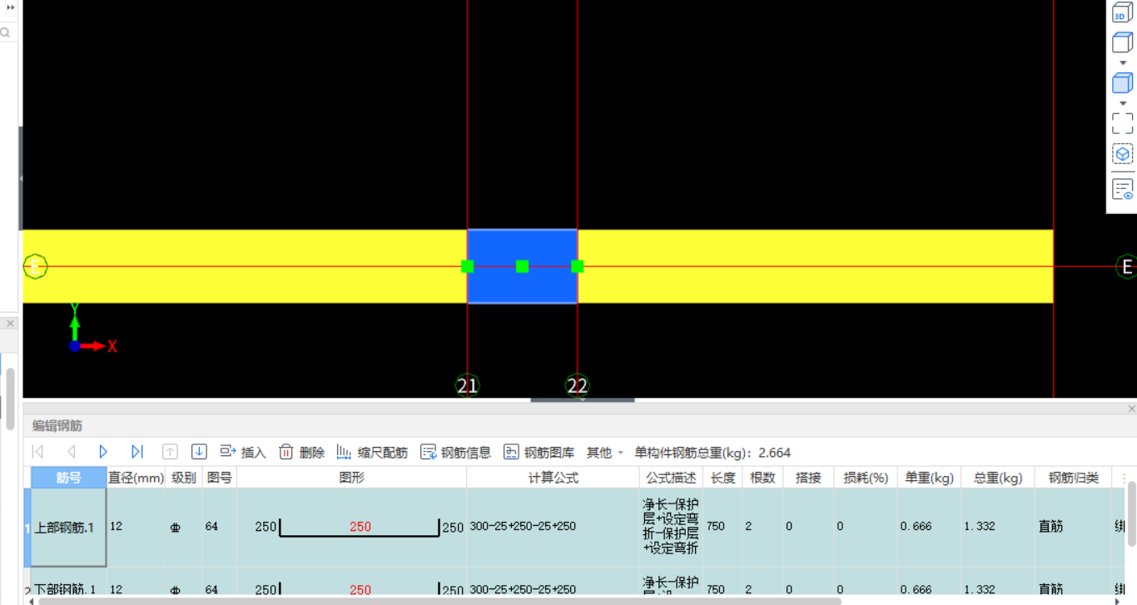The image size is (1137, 605).
Task: Click 插入 to insert a rebar row
Action: coord(243,452)
